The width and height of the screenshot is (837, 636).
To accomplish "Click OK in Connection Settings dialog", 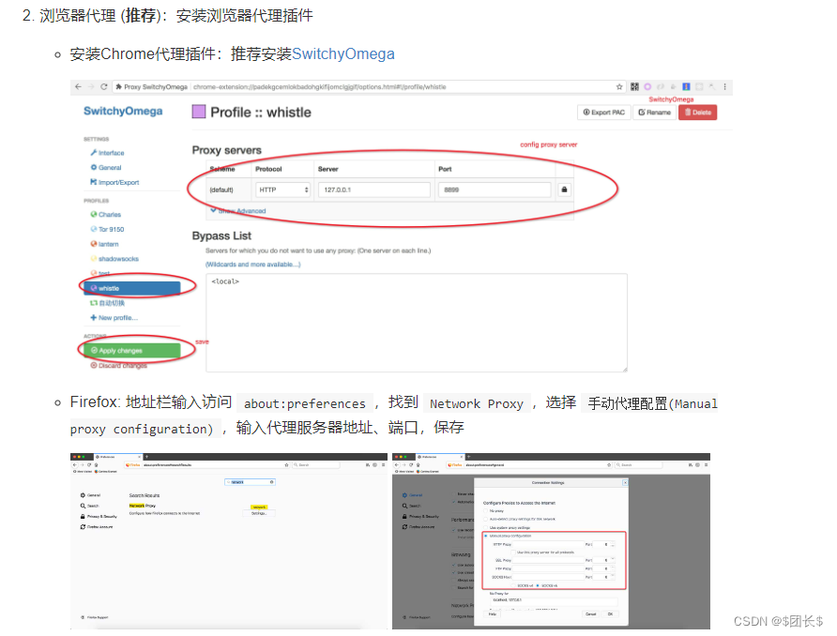I will tap(610, 614).
